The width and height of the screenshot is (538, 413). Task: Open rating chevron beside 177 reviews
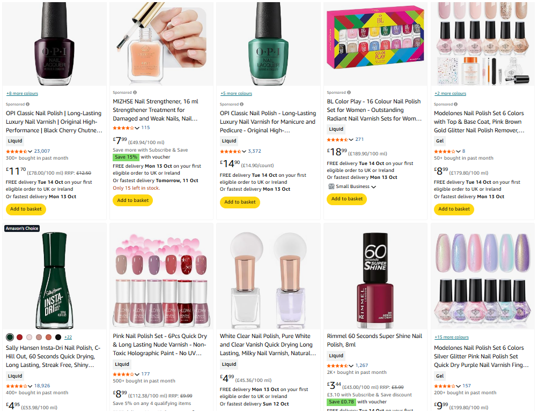coord(137,374)
